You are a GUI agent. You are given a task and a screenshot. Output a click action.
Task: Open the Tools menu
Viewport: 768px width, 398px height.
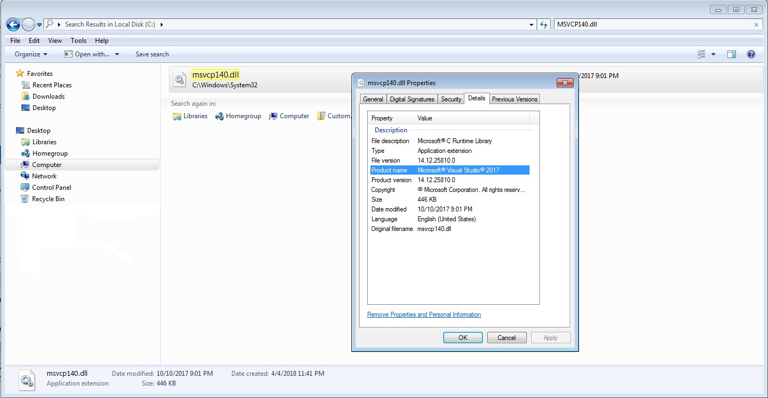point(78,41)
